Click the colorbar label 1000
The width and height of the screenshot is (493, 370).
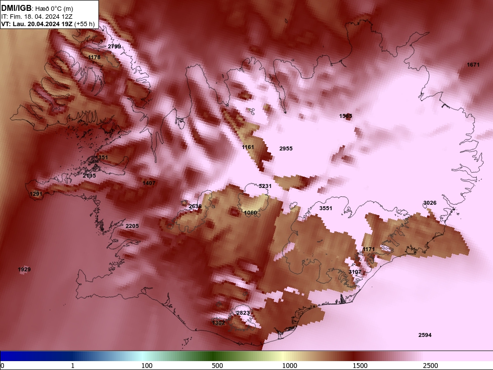tap(289, 366)
